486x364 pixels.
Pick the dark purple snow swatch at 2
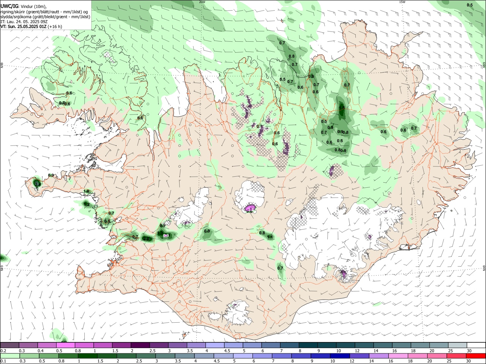point(140,345)
